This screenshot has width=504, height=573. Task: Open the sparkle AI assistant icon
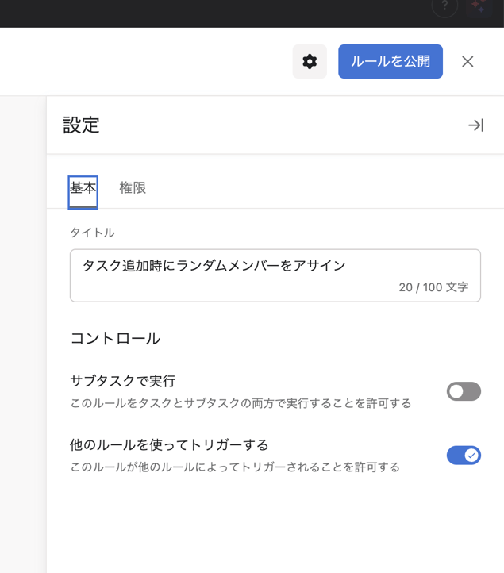[x=479, y=6]
